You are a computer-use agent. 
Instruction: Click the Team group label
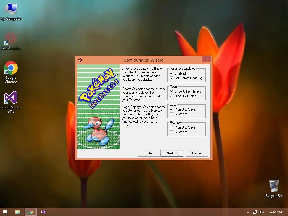(x=174, y=87)
